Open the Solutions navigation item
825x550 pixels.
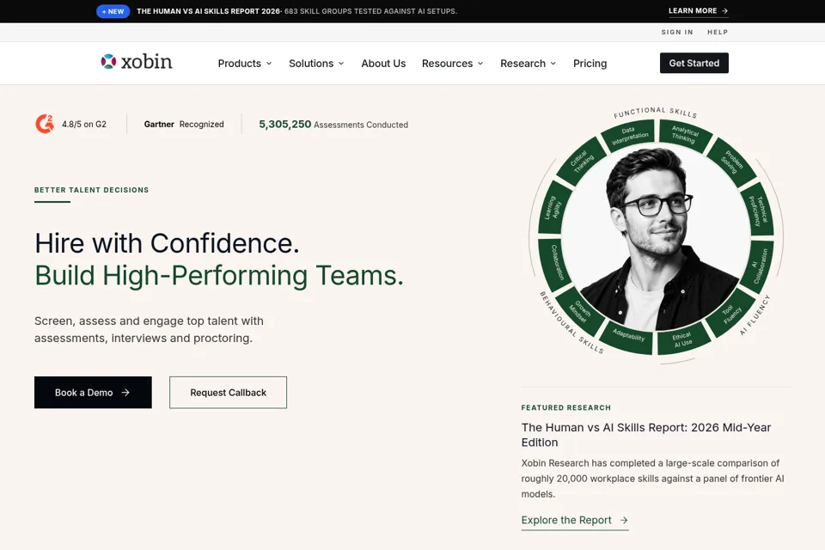click(311, 63)
